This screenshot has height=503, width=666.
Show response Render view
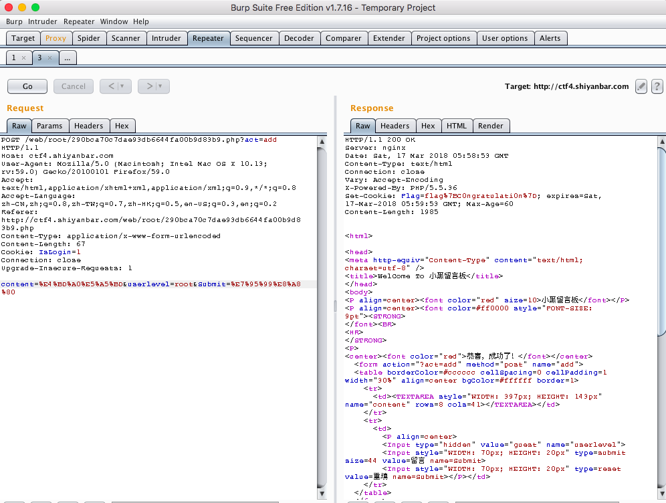[491, 126]
